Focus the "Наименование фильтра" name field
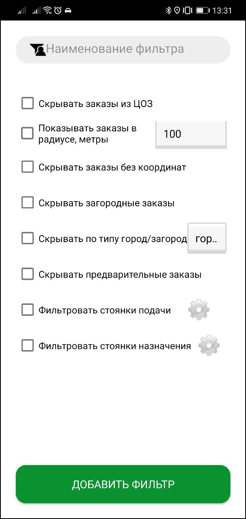 tap(130, 49)
